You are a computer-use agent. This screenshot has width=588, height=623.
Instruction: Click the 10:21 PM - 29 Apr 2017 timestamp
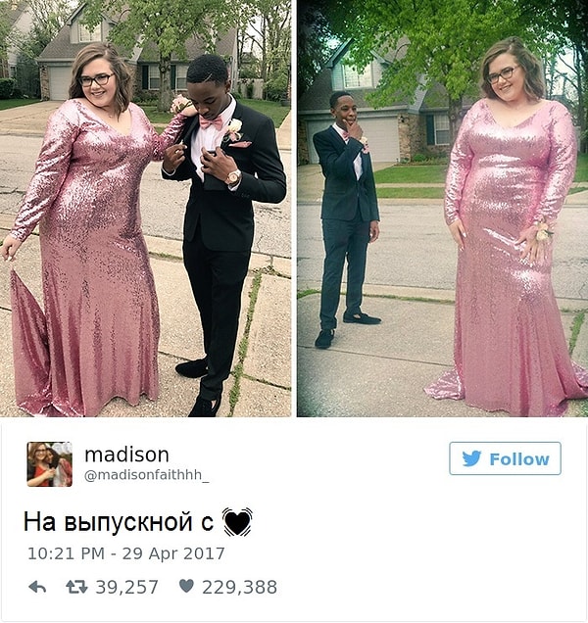click(x=126, y=553)
